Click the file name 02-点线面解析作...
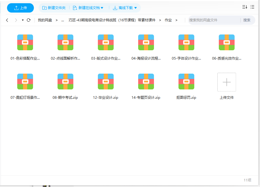 (x=65, y=58)
